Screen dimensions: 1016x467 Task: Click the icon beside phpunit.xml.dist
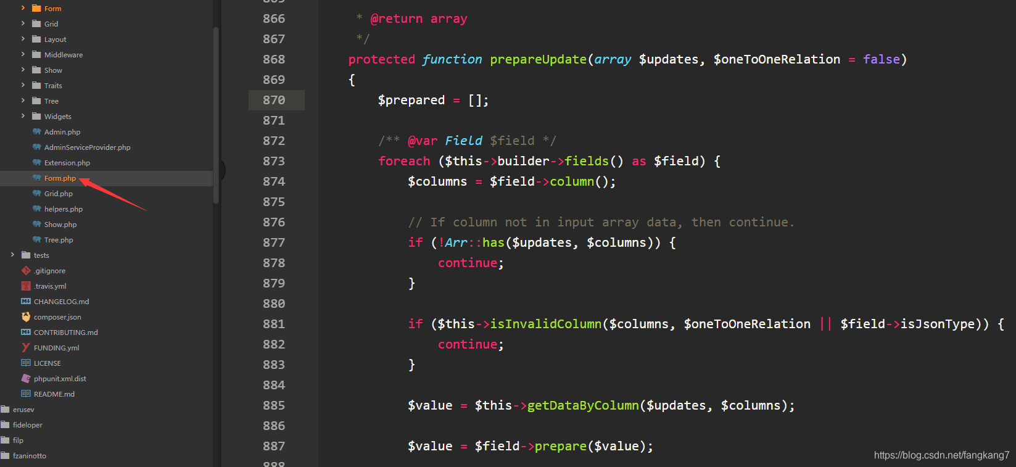26,378
